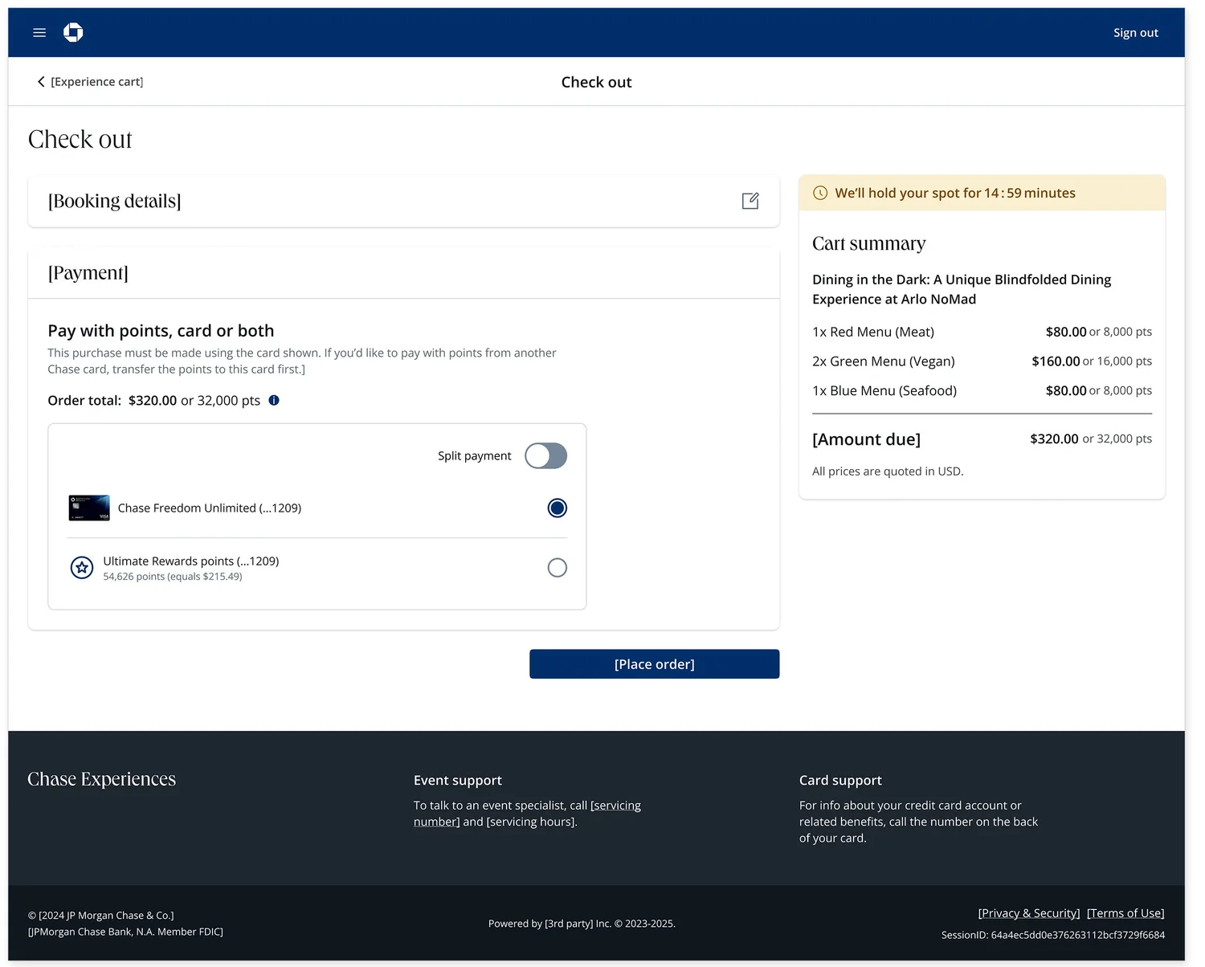Open the Terms of Use link
The height and width of the screenshot is (967, 1205).
coord(1125,913)
